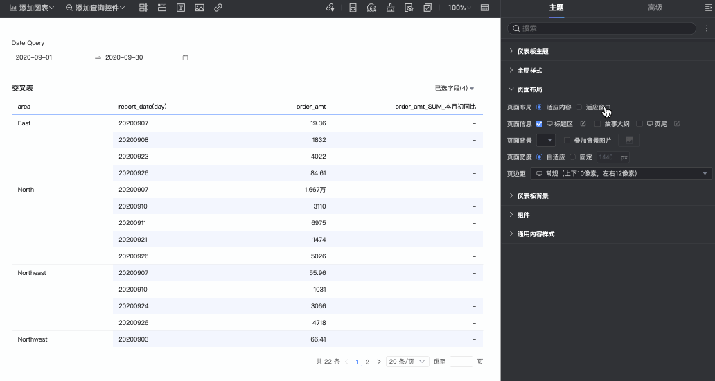
Task: Select 适应内容 layout radio button
Action: click(x=540, y=107)
